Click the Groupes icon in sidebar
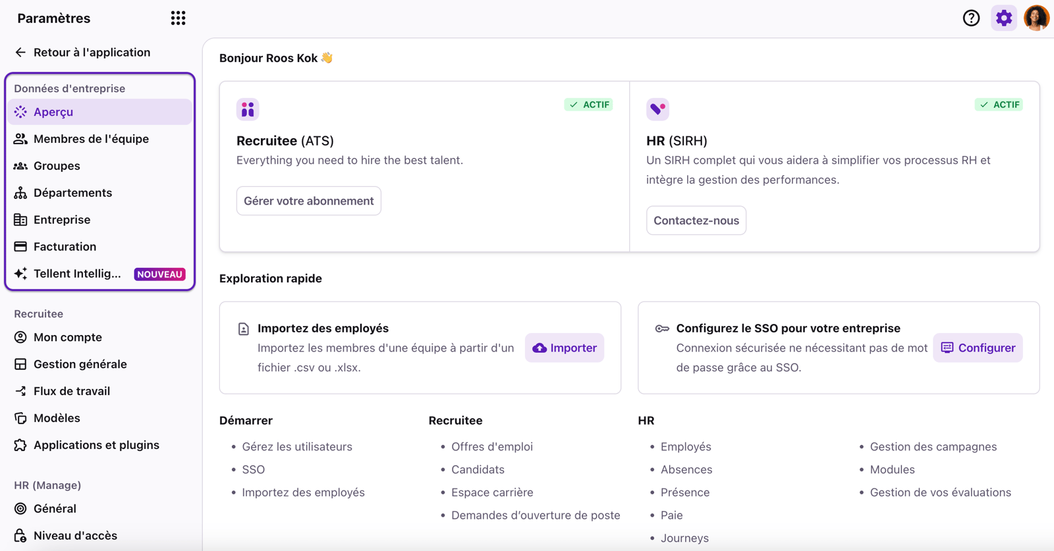 pyautogui.click(x=20, y=166)
